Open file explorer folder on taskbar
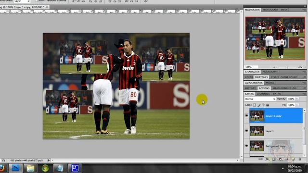Image resolution: width=308 pixels, height=173 pixels. click(x=30, y=168)
